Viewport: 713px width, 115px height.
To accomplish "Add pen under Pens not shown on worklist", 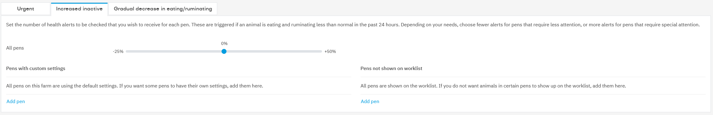I will pyautogui.click(x=370, y=102).
